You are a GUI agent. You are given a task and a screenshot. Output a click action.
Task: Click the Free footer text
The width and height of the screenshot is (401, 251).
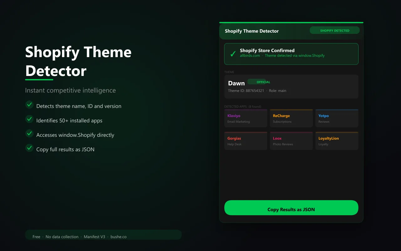coord(36,237)
